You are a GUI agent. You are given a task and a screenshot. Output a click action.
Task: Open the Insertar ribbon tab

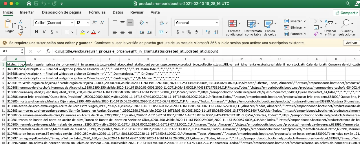(27, 12)
